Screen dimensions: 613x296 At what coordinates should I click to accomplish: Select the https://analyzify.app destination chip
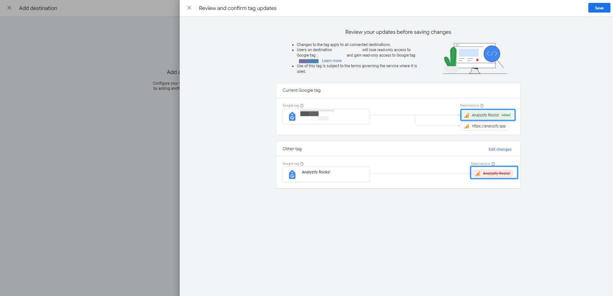(x=485, y=126)
